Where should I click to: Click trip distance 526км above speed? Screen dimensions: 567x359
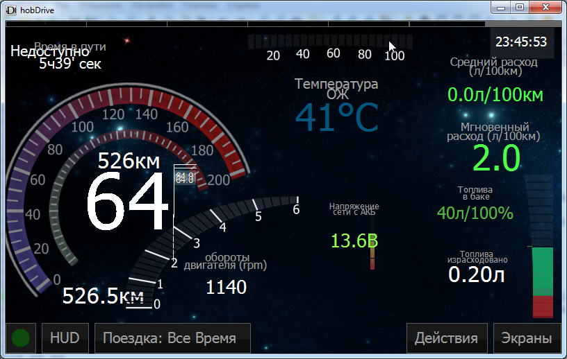coord(129,161)
